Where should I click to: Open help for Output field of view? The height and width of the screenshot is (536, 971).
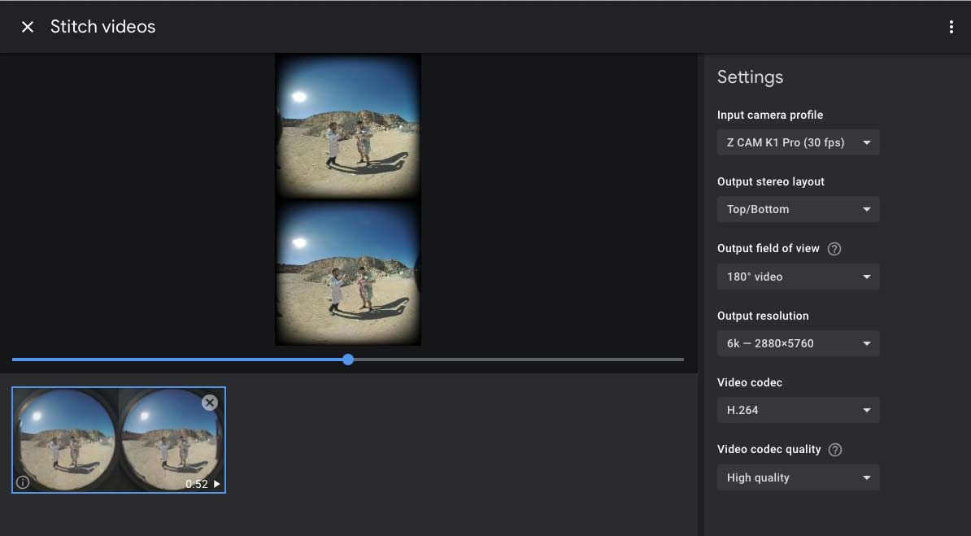pyautogui.click(x=834, y=249)
